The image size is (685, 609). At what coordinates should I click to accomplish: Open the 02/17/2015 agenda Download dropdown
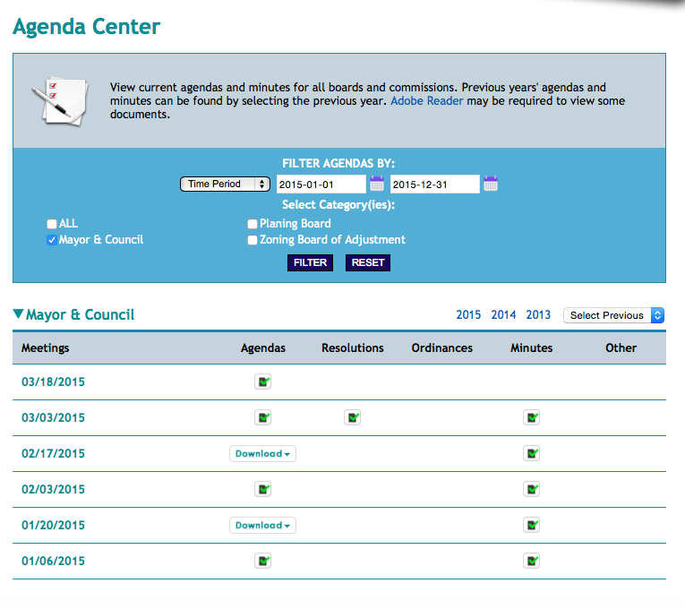(262, 454)
